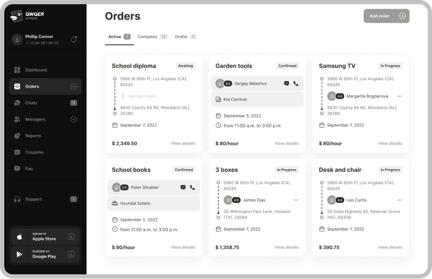
Task: Open chat with Peter Shraider
Action: 183,187
